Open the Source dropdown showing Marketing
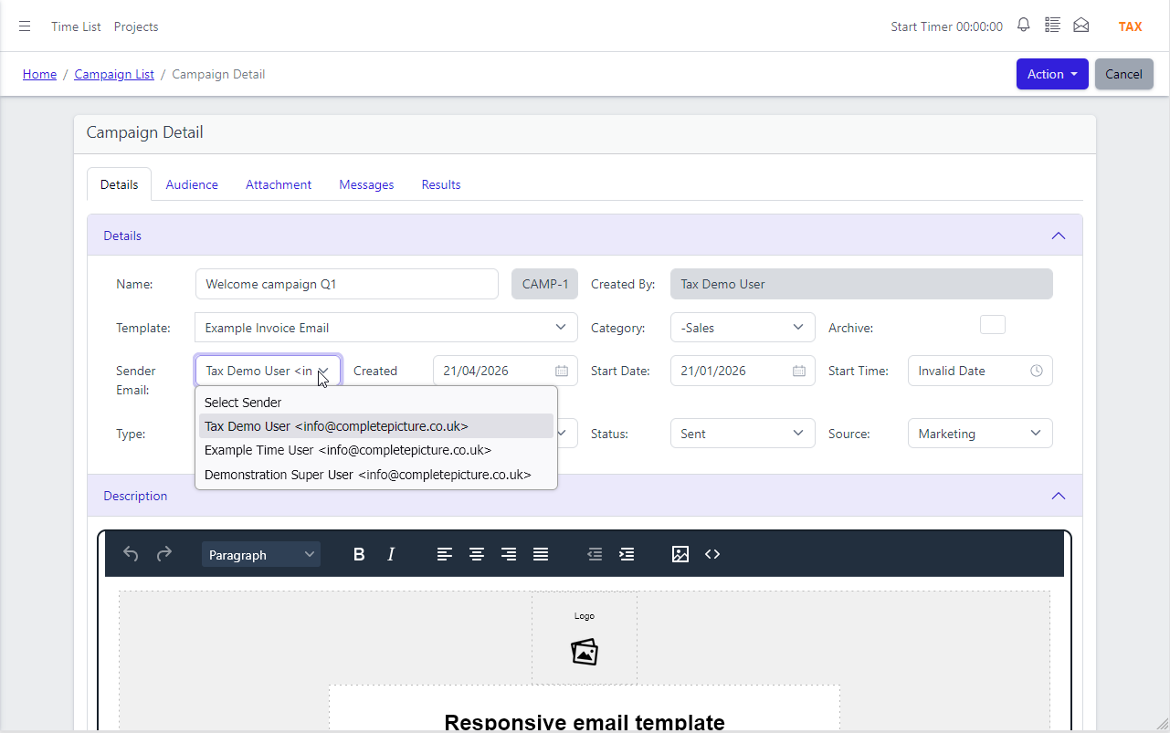Screen dimensions: 1170x733 click(980, 434)
